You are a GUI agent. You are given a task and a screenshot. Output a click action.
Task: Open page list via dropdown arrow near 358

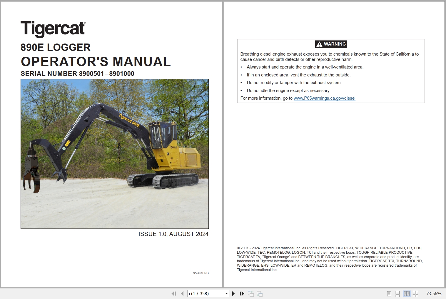(x=226, y=293)
